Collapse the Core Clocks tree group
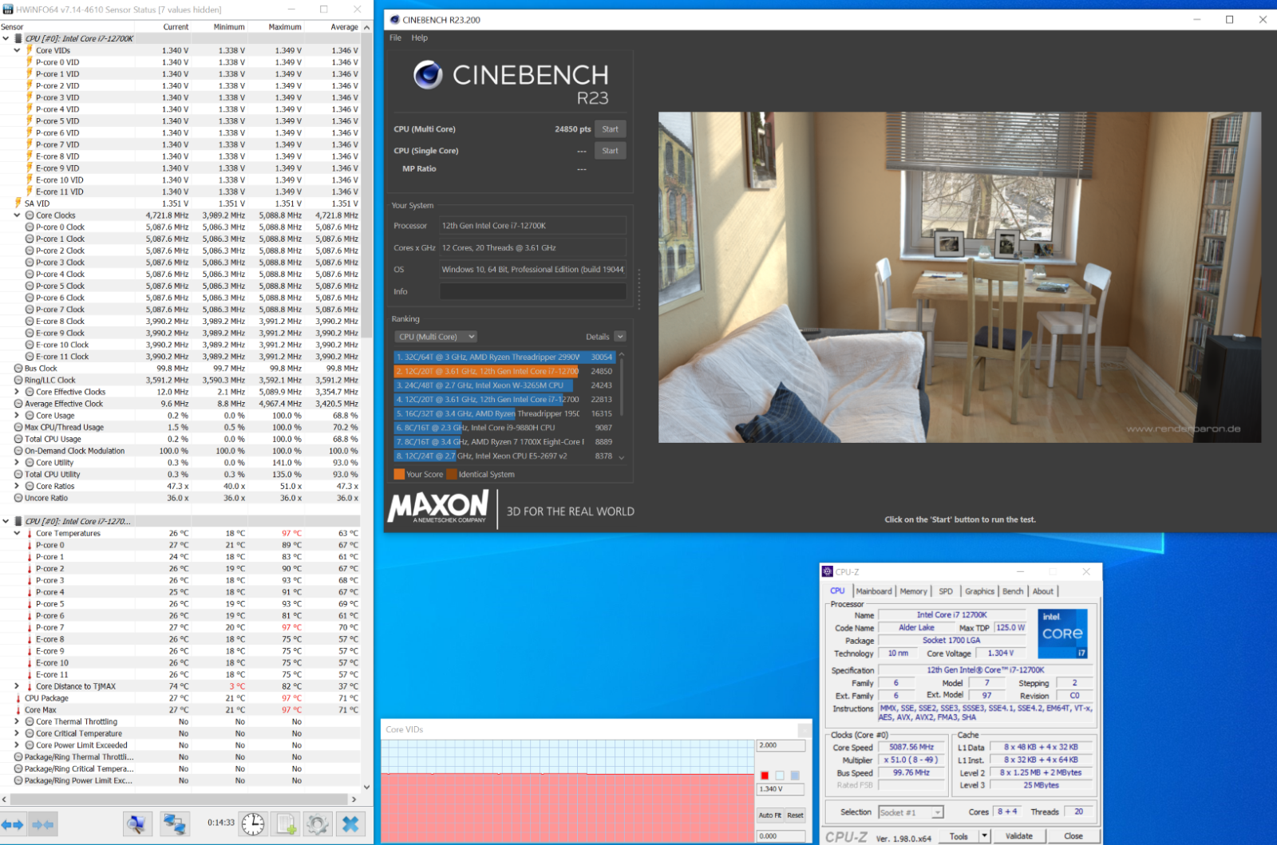Screen dimensions: 1277x845 point(18,215)
